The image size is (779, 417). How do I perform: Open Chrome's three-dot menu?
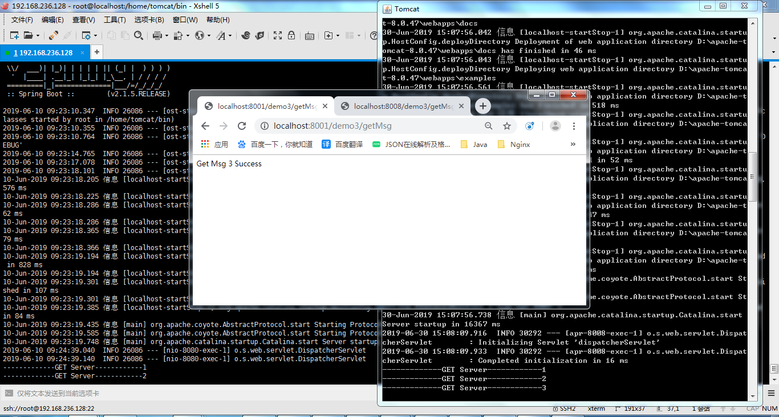[x=574, y=126]
